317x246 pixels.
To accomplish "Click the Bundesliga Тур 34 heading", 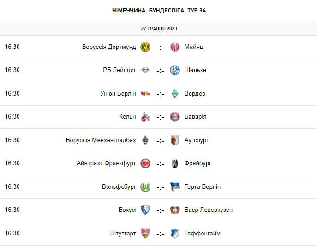I will [x=159, y=11].
